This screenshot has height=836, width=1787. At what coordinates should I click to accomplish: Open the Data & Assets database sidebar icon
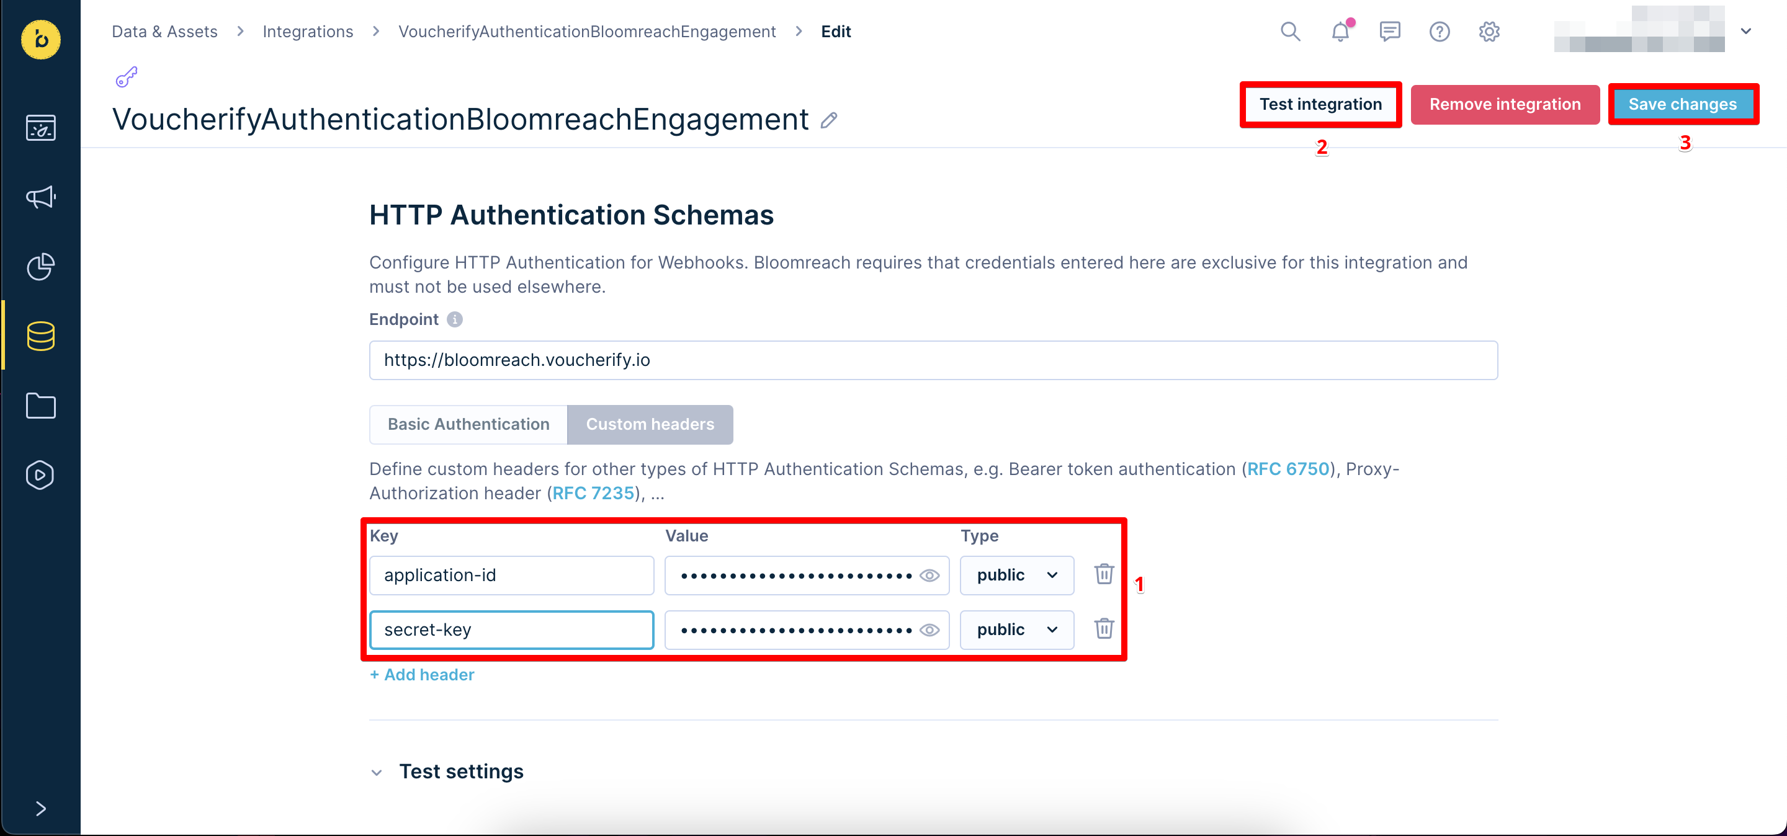coord(40,336)
